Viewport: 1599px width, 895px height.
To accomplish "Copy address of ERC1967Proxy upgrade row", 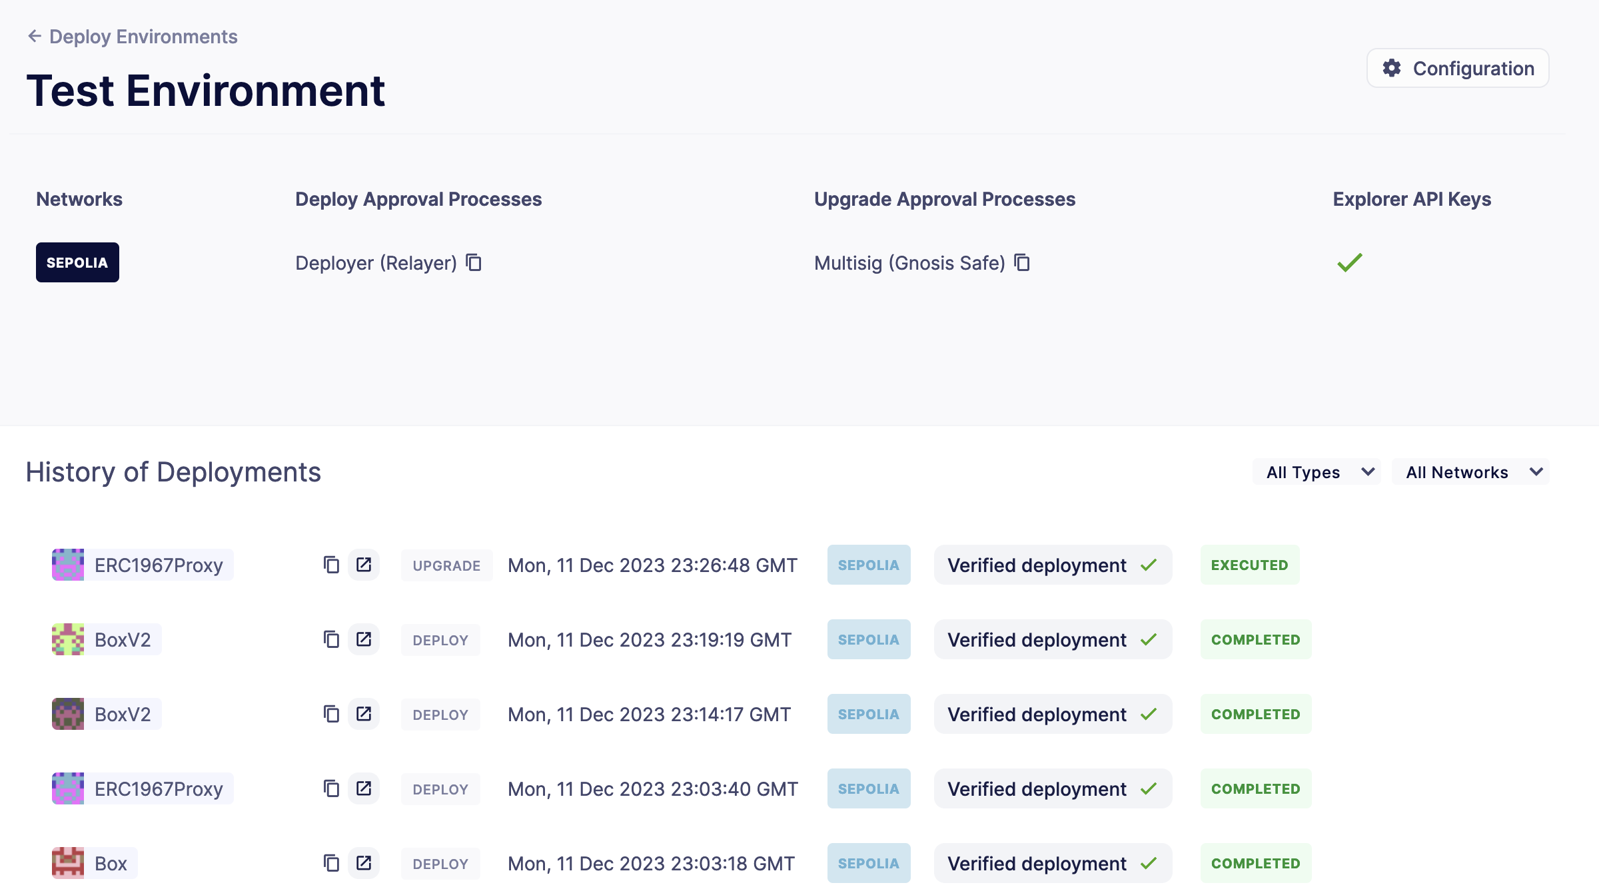I will click(331, 565).
